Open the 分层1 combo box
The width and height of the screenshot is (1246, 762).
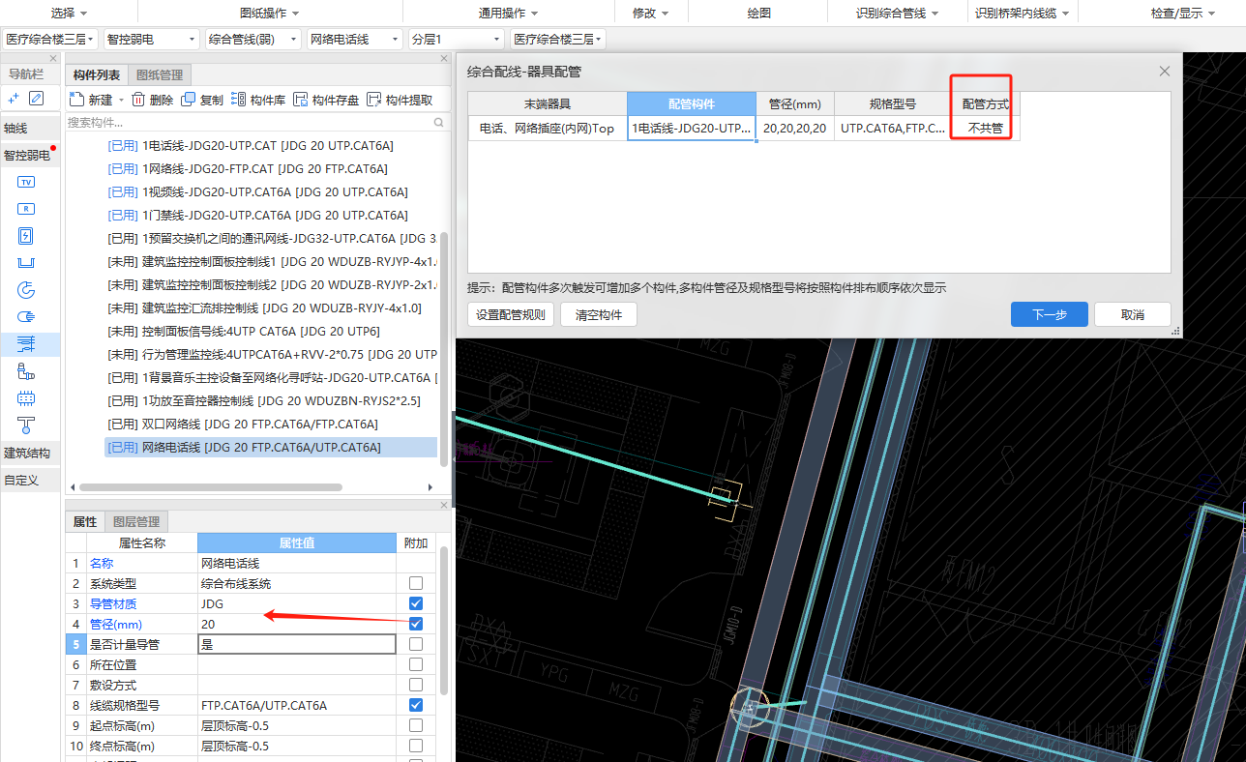[x=457, y=40]
